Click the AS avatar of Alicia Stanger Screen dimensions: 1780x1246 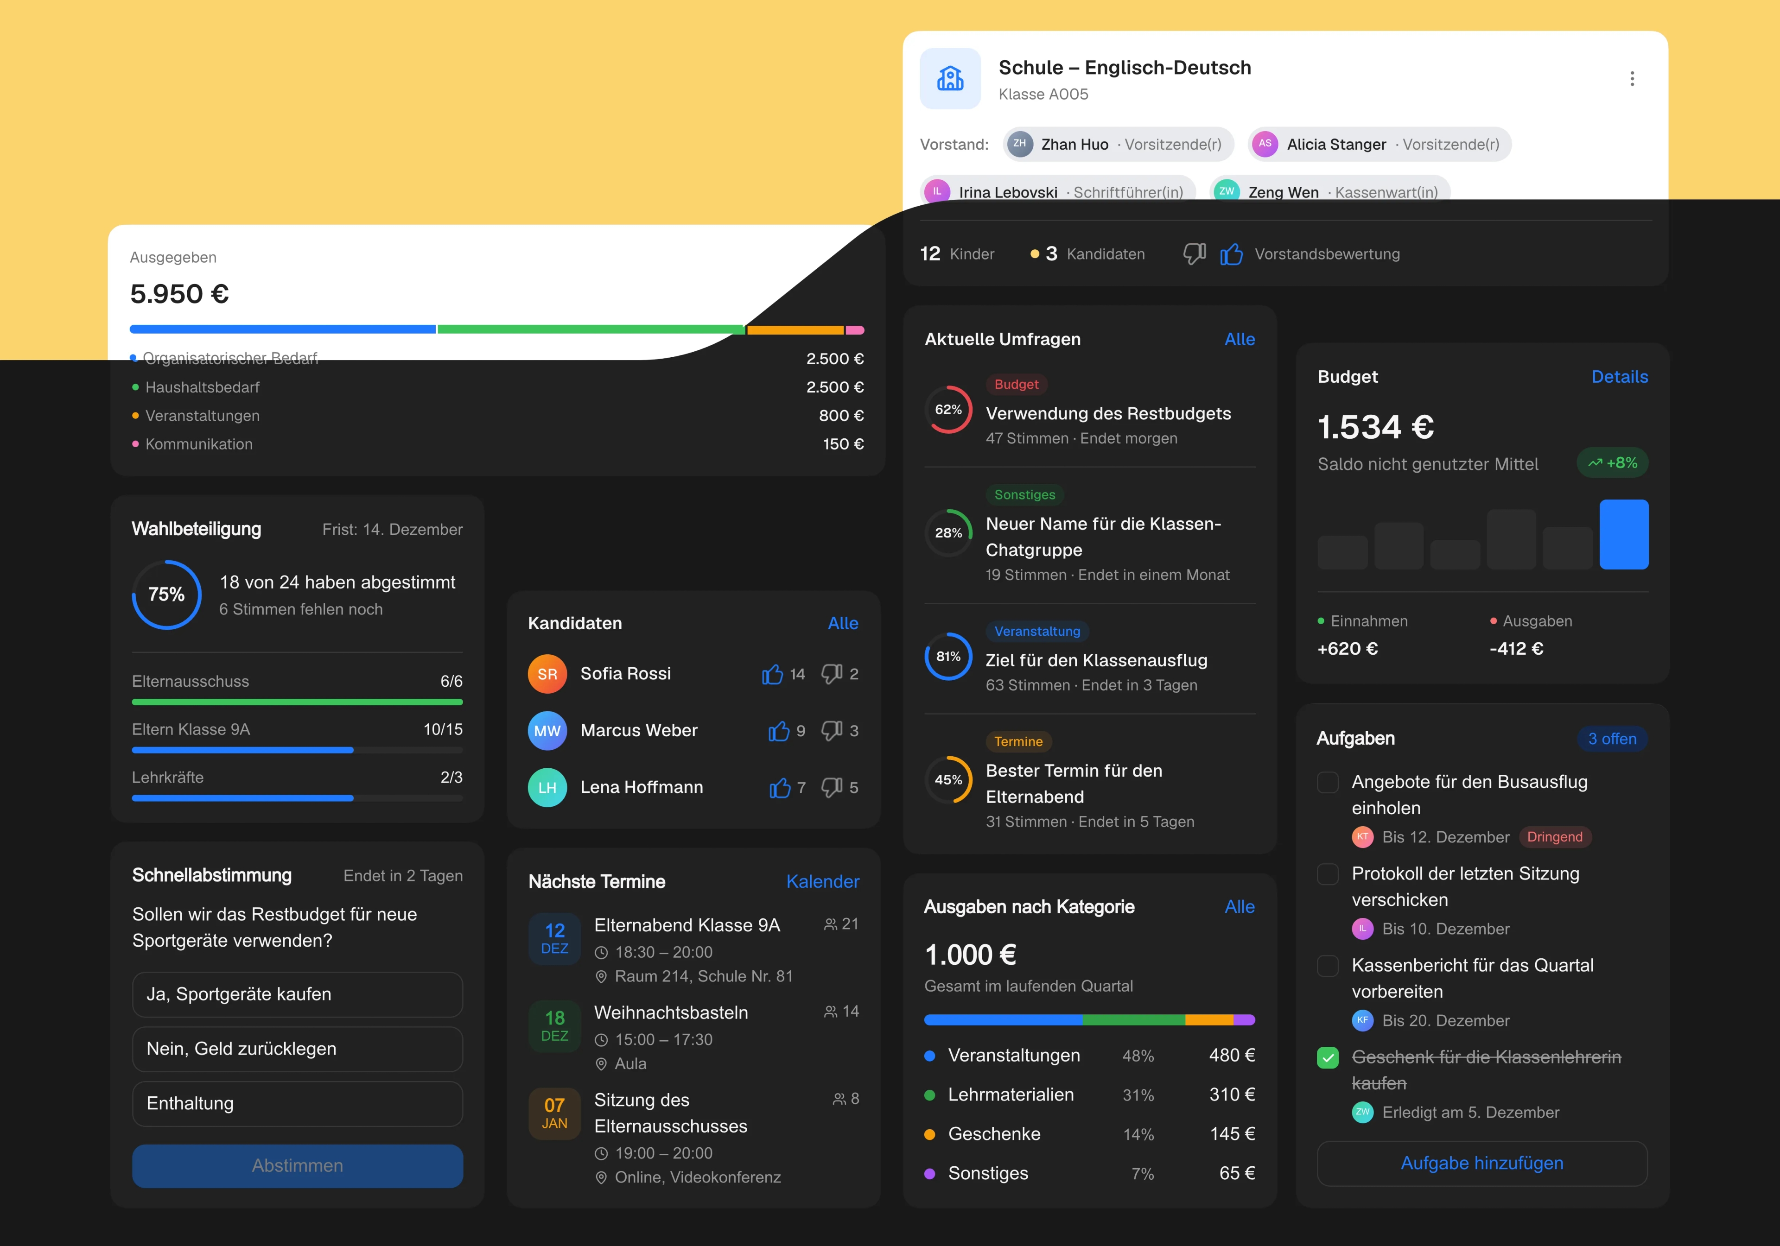point(1265,144)
